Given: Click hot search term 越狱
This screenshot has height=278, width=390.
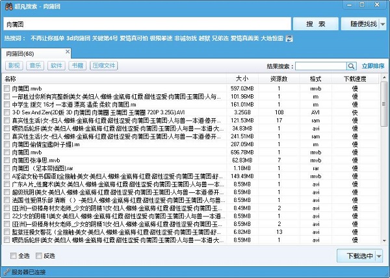Looking at the screenshot, I should [204, 38].
